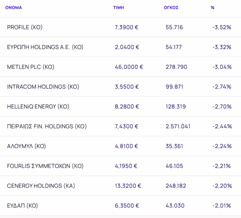241x218 pixels.
Task: Select the -3,52% change for PROFILE
Action: pos(222,27)
